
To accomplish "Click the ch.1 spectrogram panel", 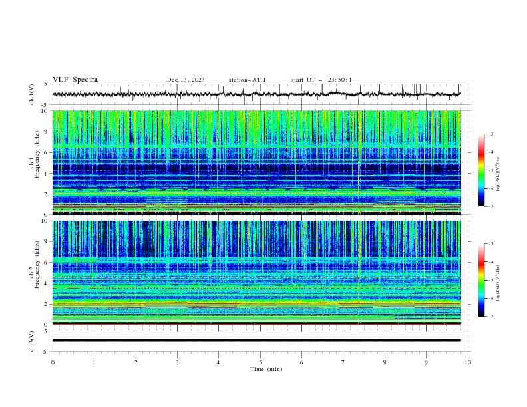I will click(x=256, y=162).
